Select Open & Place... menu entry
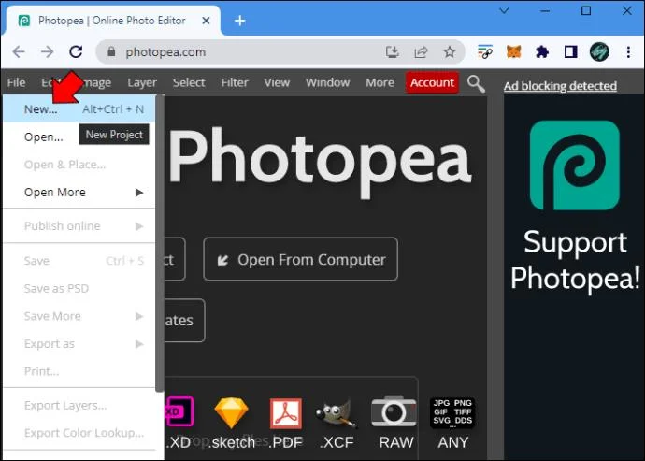Image resolution: width=645 pixels, height=461 pixels. point(79,165)
